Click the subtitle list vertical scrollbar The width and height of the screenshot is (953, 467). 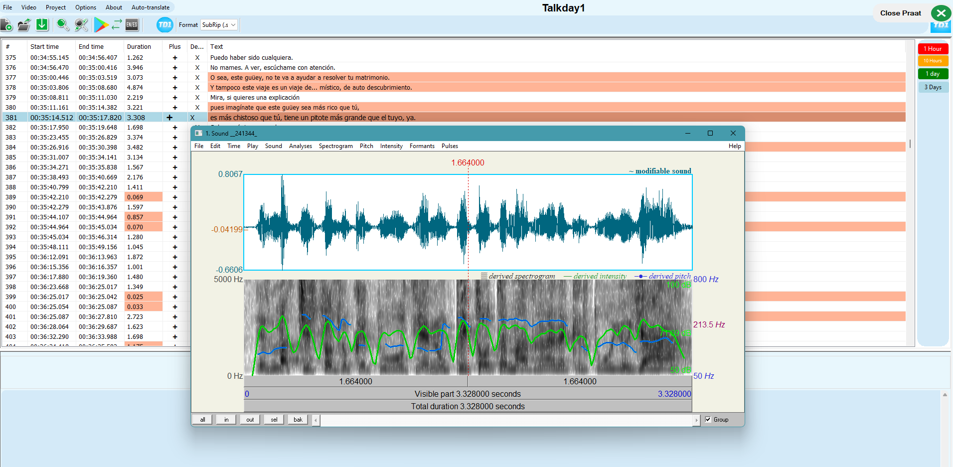[x=910, y=144]
